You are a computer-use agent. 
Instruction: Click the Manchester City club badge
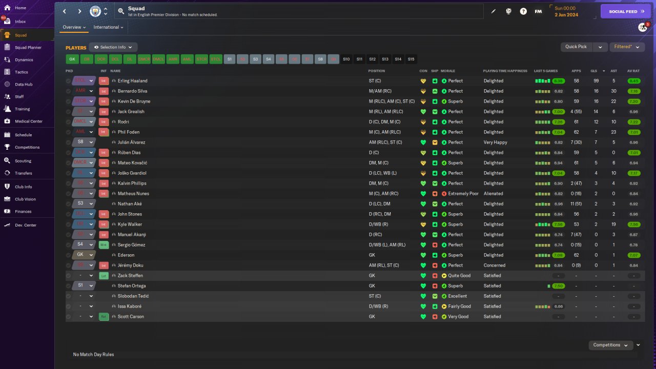tap(95, 11)
